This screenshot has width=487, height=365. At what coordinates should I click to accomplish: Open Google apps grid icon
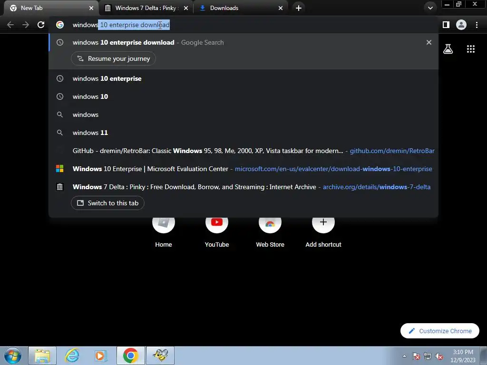point(471,49)
